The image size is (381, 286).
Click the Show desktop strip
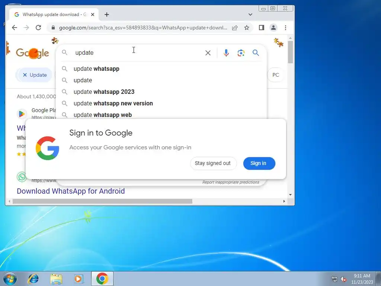point(378,279)
